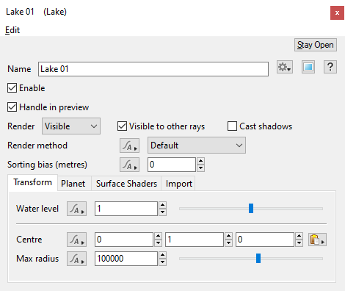Click the Water level slider handle
This screenshot has height=291, width=345.
click(x=251, y=209)
